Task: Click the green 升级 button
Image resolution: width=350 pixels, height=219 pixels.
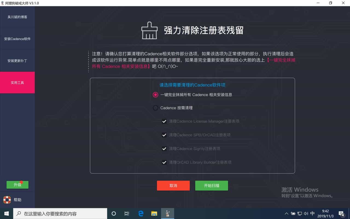Action: click(x=17, y=185)
